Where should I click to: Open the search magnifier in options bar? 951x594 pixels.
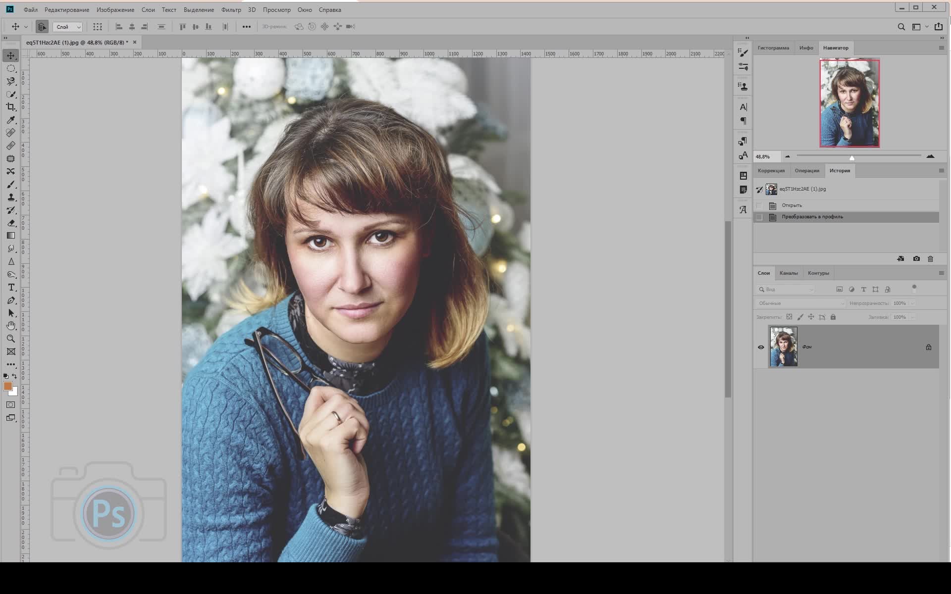point(901,27)
